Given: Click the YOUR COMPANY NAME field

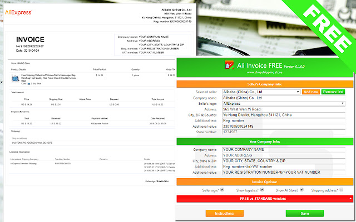Looking at the screenshot, I should click(283, 149).
